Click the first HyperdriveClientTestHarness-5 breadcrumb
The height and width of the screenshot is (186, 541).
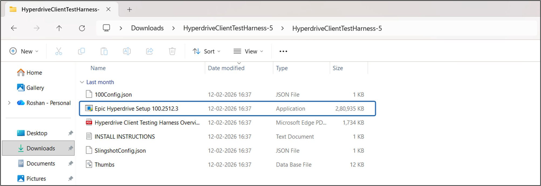click(228, 28)
